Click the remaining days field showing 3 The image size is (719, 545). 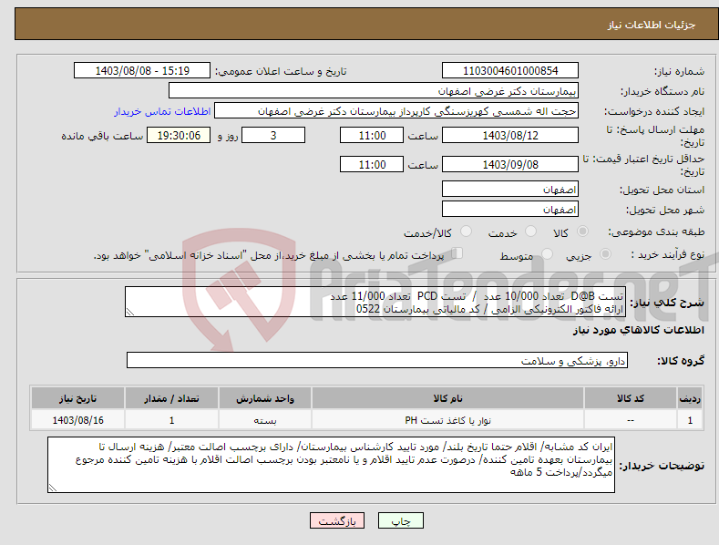(x=273, y=135)
